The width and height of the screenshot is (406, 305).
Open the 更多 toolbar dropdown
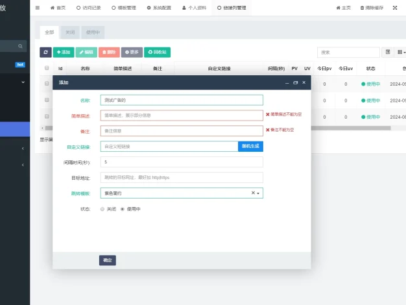(x=132, y=52)
